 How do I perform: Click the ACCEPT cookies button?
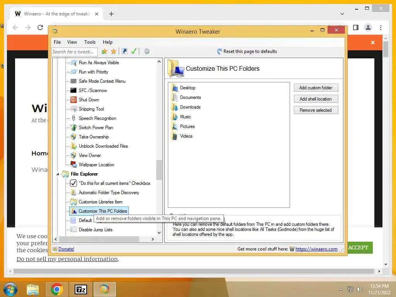click(358, 247)
